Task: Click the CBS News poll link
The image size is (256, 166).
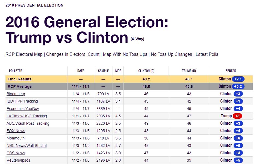Action: click(16, 153)
